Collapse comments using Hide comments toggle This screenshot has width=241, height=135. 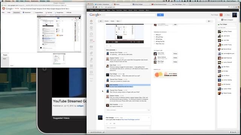tap(111, 50)
